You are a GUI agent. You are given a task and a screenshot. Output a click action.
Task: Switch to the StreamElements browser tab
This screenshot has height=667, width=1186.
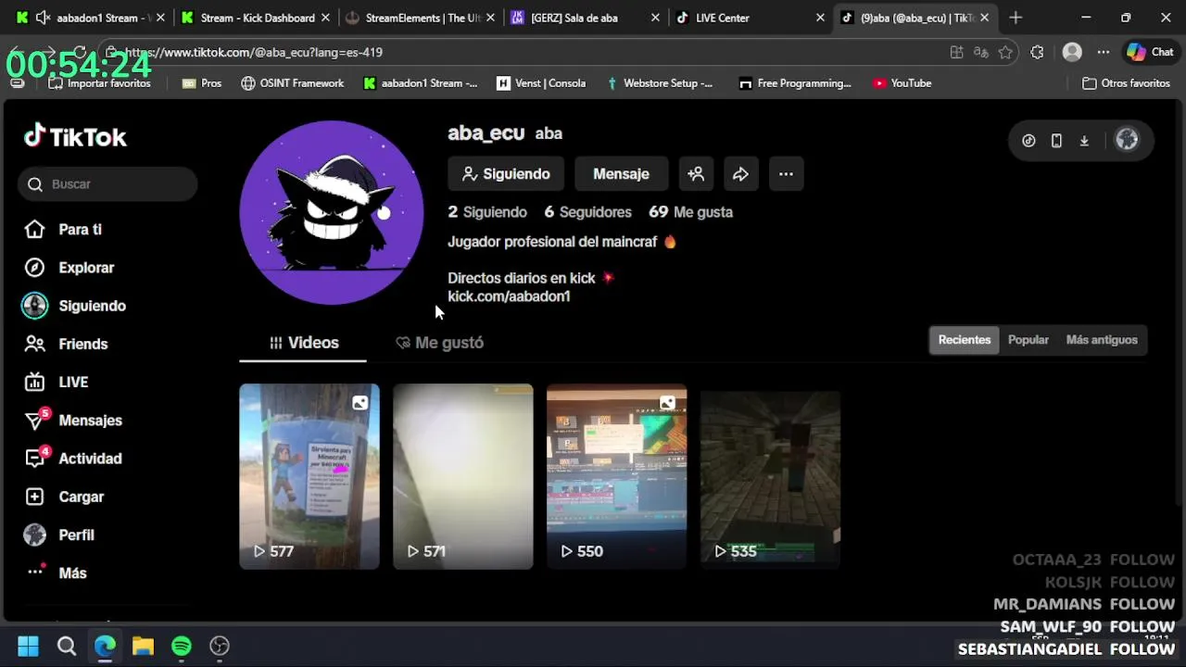(422, 18)
